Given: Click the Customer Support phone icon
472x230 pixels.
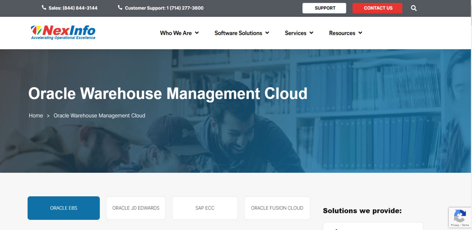Looking at the screenshot, I should pos(120,7).
